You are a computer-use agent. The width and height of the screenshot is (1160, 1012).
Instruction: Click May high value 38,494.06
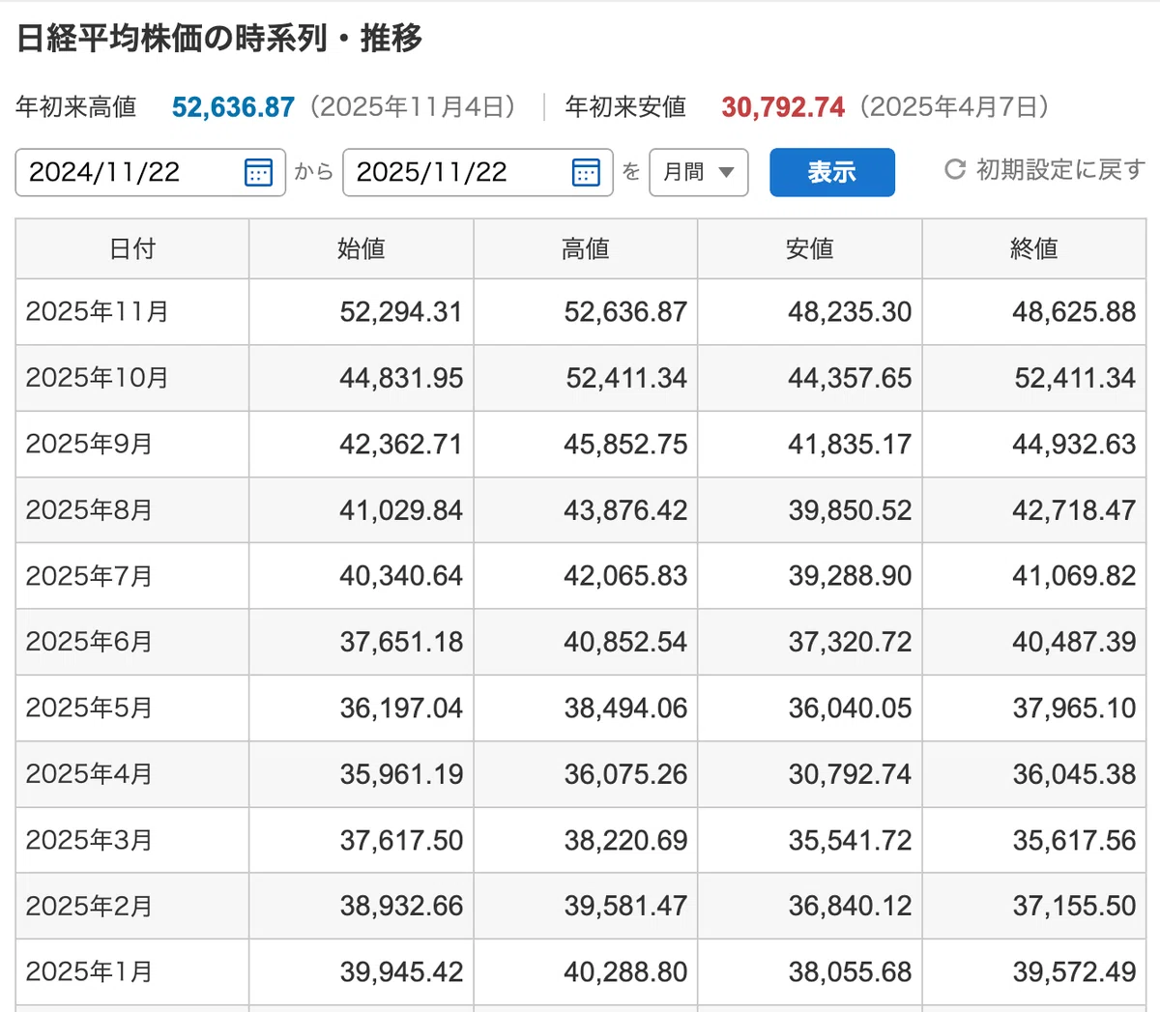tap(625, 708)
